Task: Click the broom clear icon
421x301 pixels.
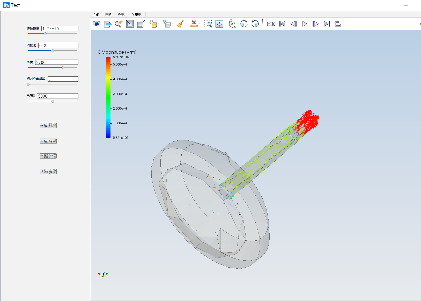Action: click(180, 24)
